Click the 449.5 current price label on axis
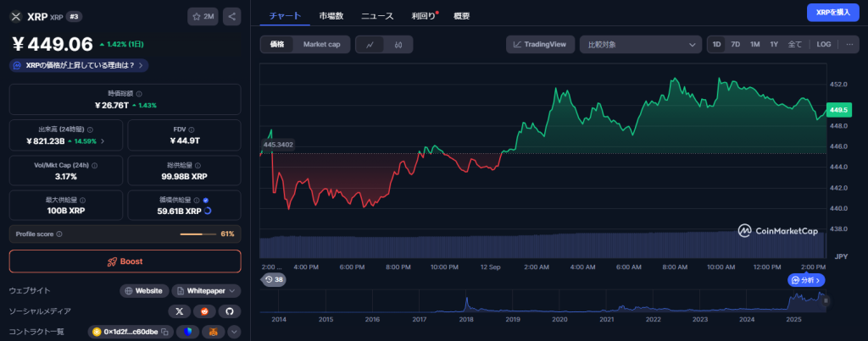 point(838,110)
